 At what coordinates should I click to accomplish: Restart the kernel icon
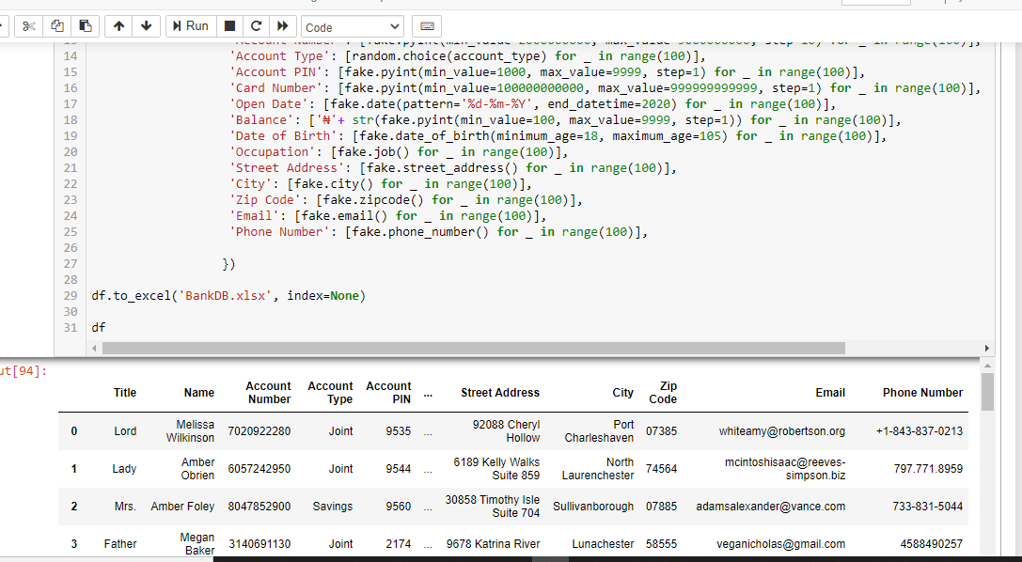256,26
